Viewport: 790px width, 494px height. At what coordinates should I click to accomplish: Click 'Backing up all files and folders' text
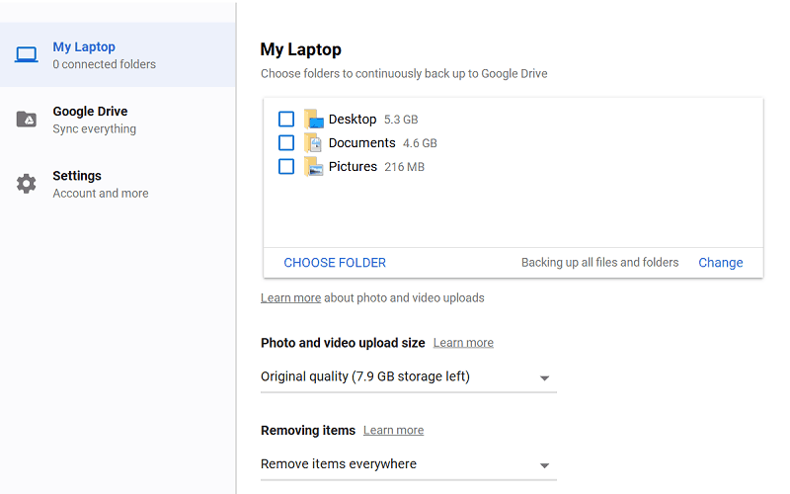click(x=600, y=263)
